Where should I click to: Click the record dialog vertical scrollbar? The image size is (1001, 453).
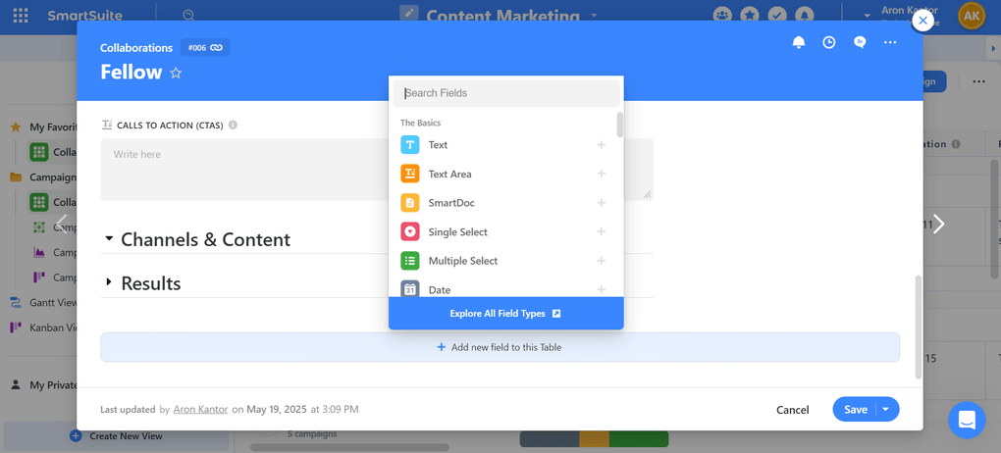(x=918, y=327)
